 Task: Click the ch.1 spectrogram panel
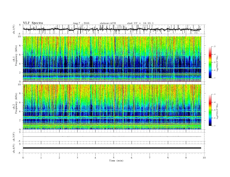[112, 59]
